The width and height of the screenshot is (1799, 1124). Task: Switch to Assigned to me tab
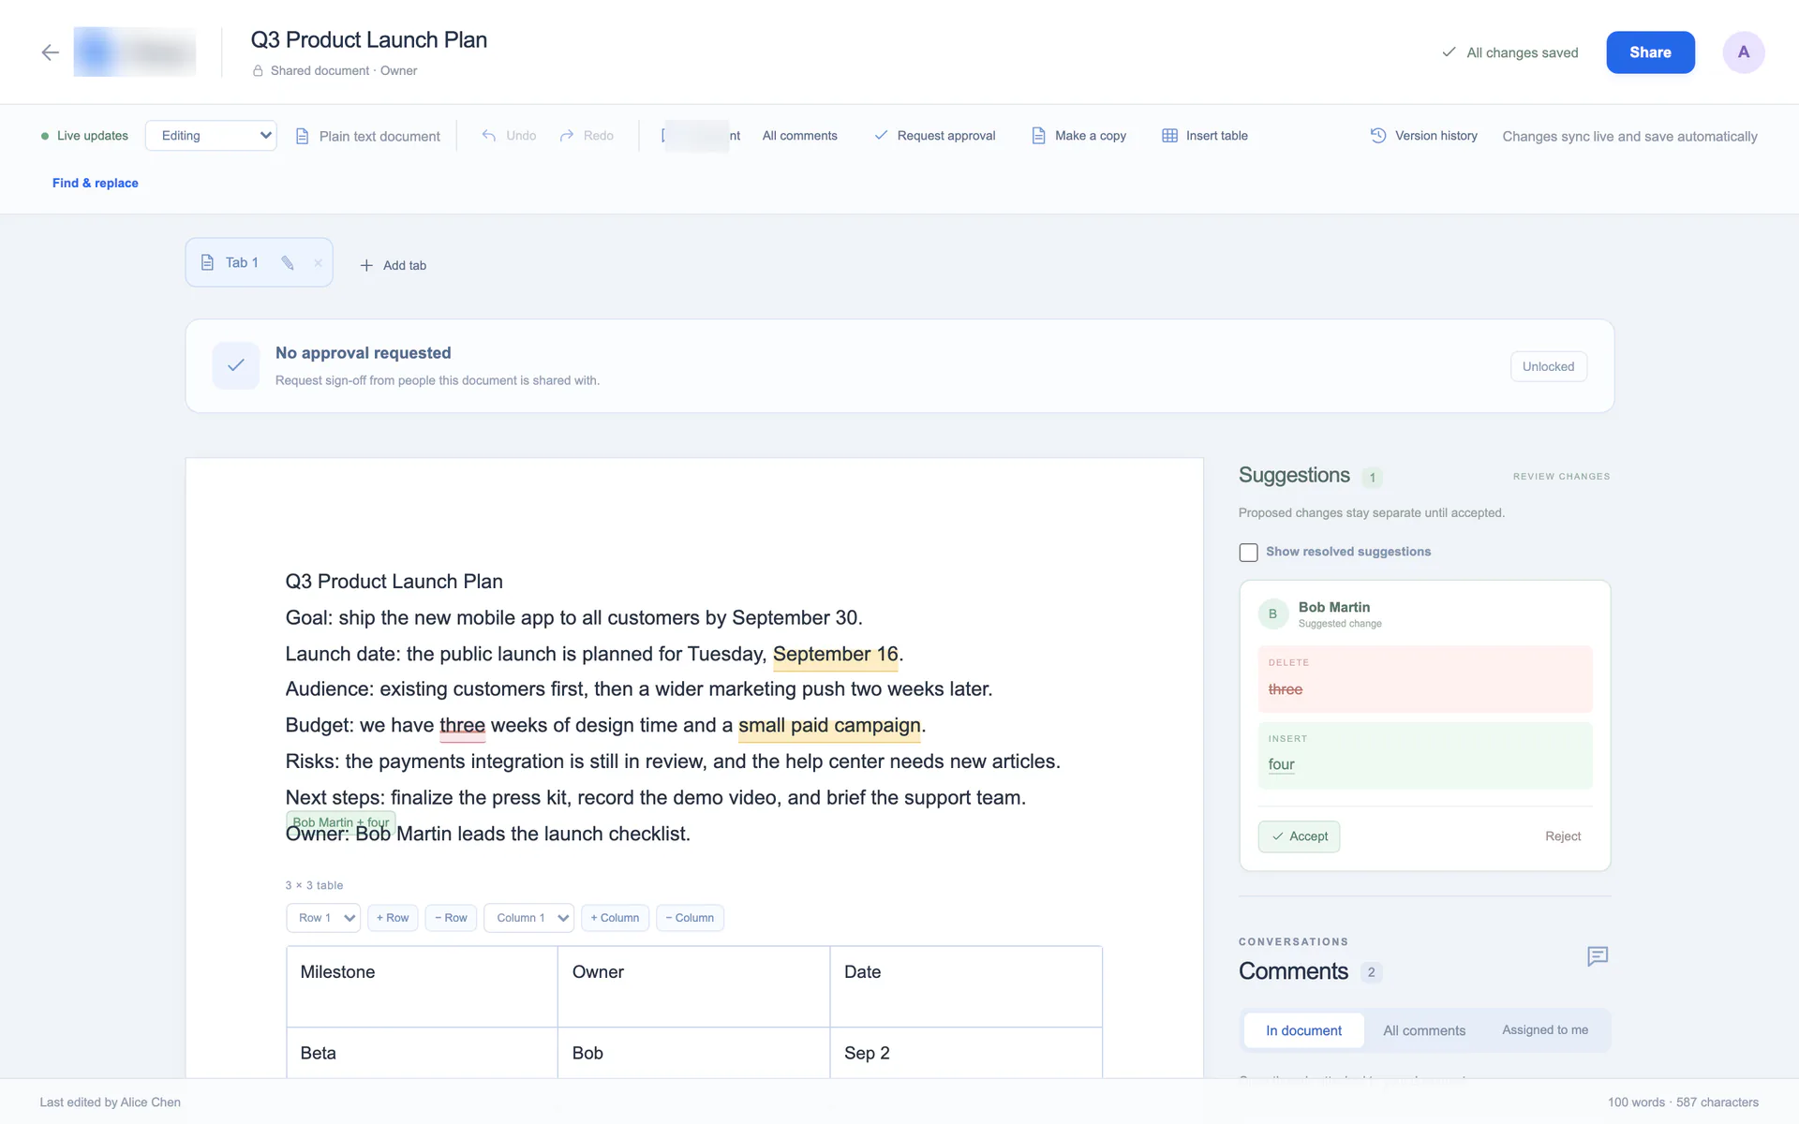point(1545,1030)
